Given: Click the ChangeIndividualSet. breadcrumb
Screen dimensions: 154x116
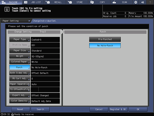Looking at the screenshot, I should [x=44, y=21].
